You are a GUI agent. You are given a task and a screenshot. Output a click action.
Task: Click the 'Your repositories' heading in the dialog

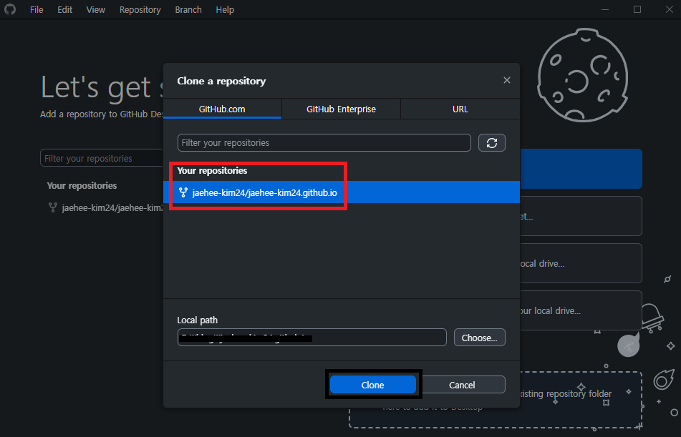212,170
